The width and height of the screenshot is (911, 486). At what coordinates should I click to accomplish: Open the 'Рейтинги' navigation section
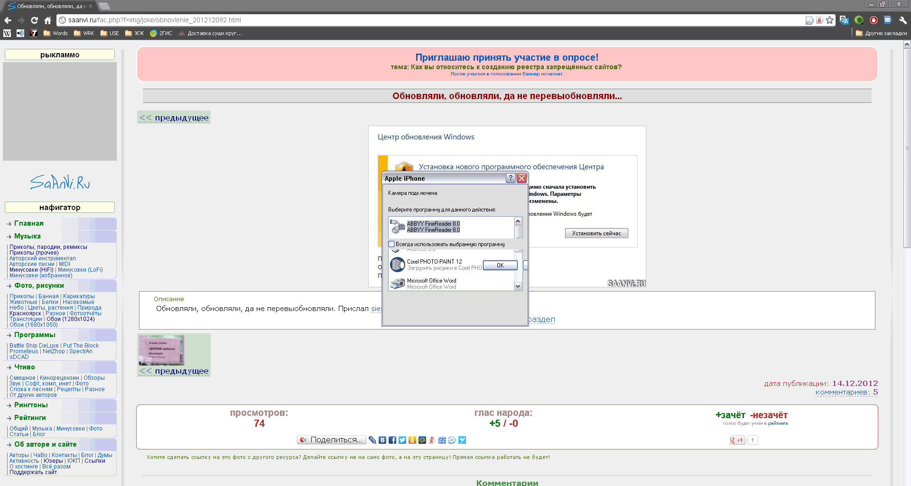(x=30, y=418)
